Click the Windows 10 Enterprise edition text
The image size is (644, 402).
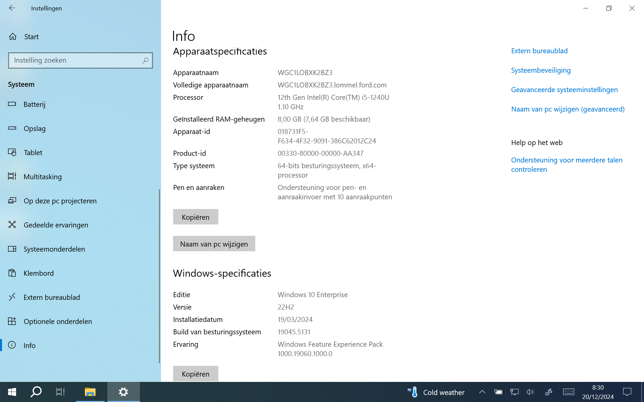point(313,295)
